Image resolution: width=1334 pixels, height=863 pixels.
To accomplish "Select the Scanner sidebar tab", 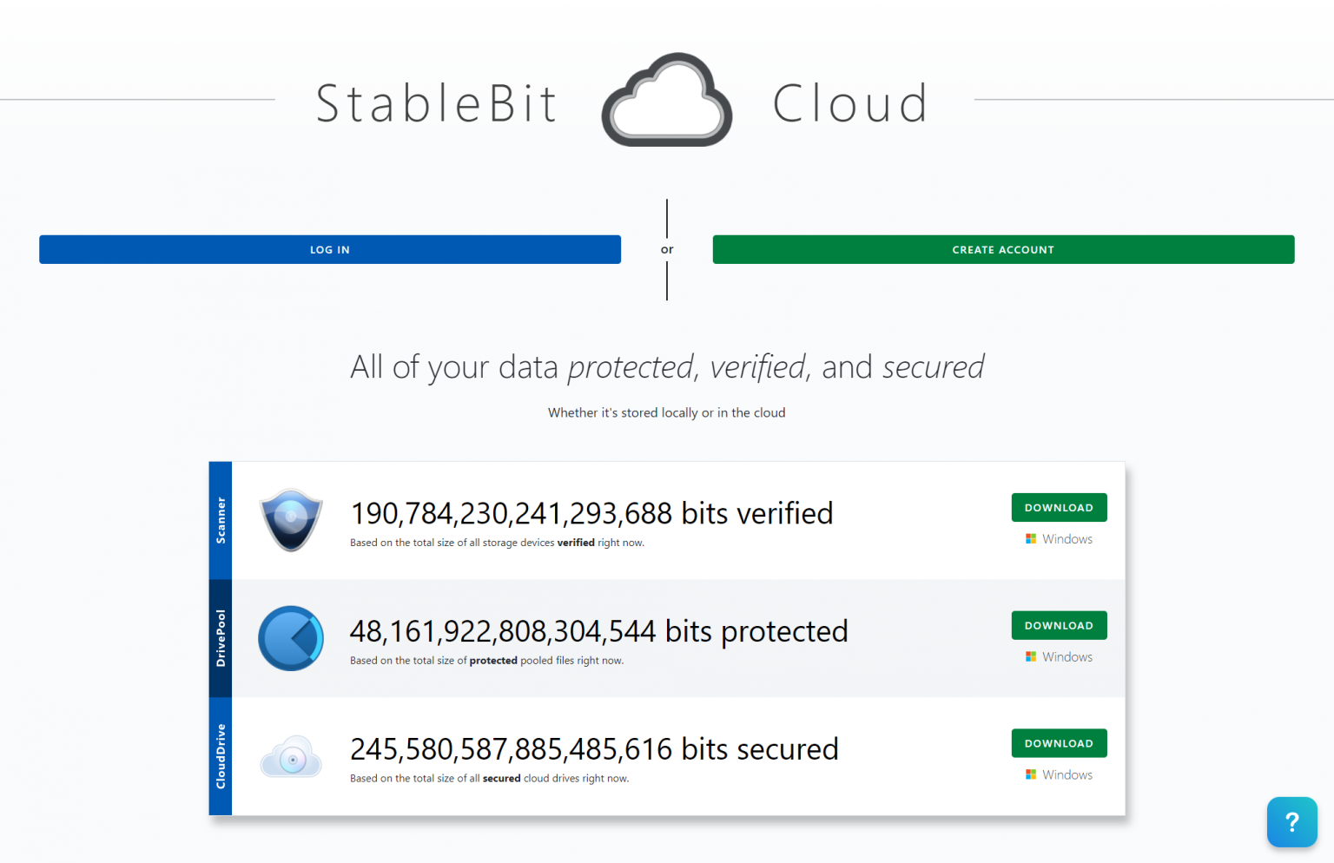I will coord(220,520).
